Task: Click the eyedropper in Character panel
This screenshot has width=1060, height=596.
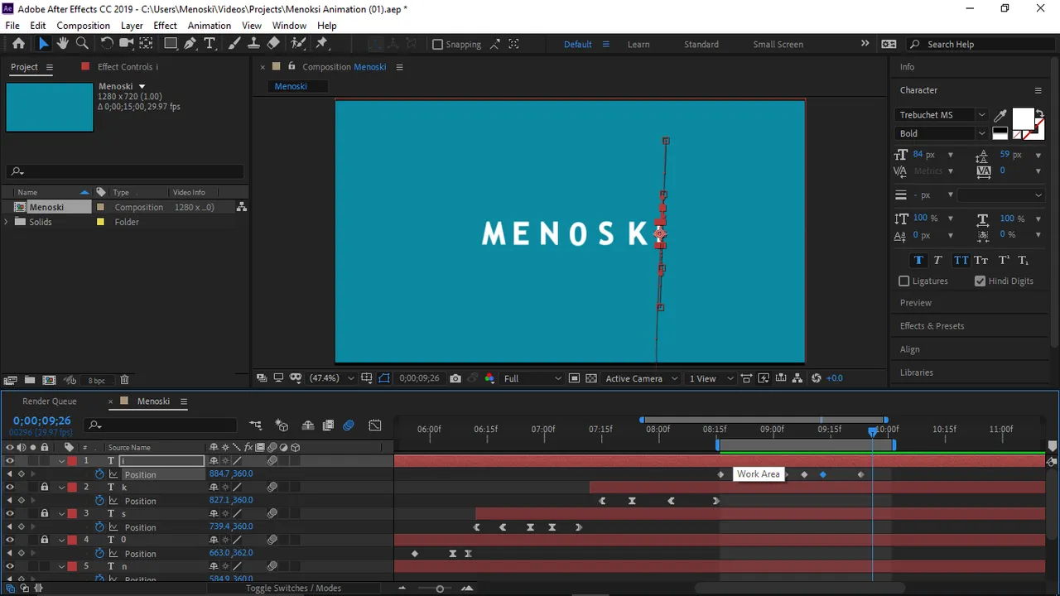Action: 1000,116
